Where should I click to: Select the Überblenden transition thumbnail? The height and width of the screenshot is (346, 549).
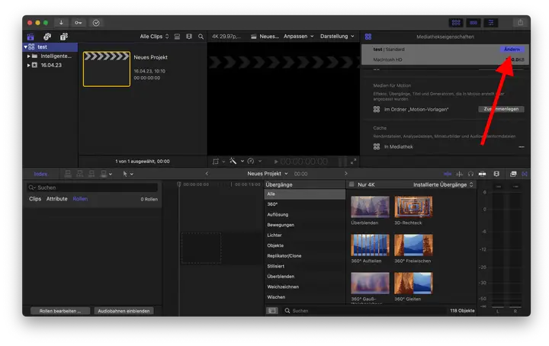tap(370, 207)
